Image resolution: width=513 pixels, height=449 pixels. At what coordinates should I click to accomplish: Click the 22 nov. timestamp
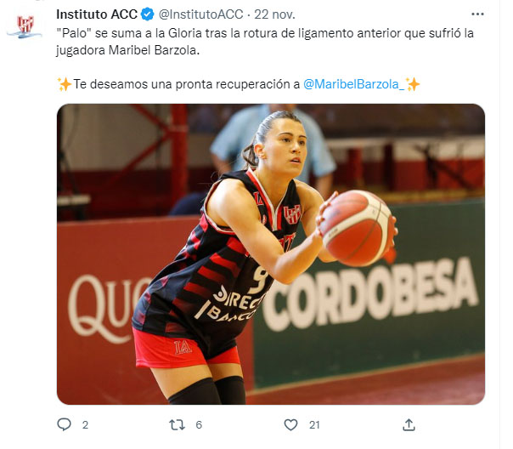[275, 14]
